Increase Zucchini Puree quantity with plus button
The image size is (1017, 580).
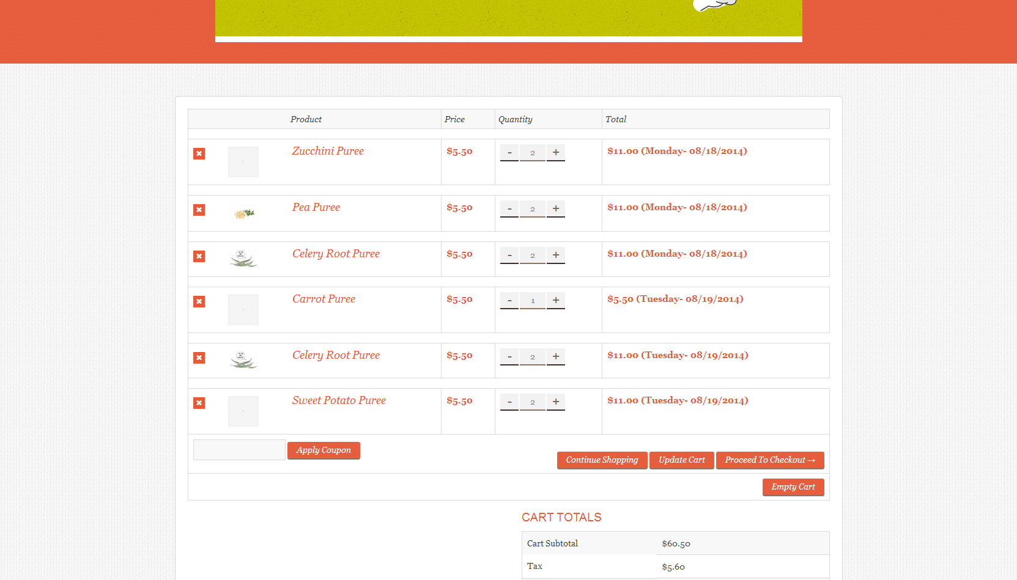(x=556, y=153)
